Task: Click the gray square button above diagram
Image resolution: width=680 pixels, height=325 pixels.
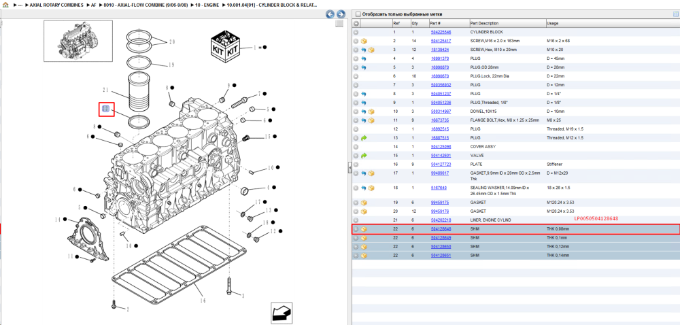Action: pos(339,23)
